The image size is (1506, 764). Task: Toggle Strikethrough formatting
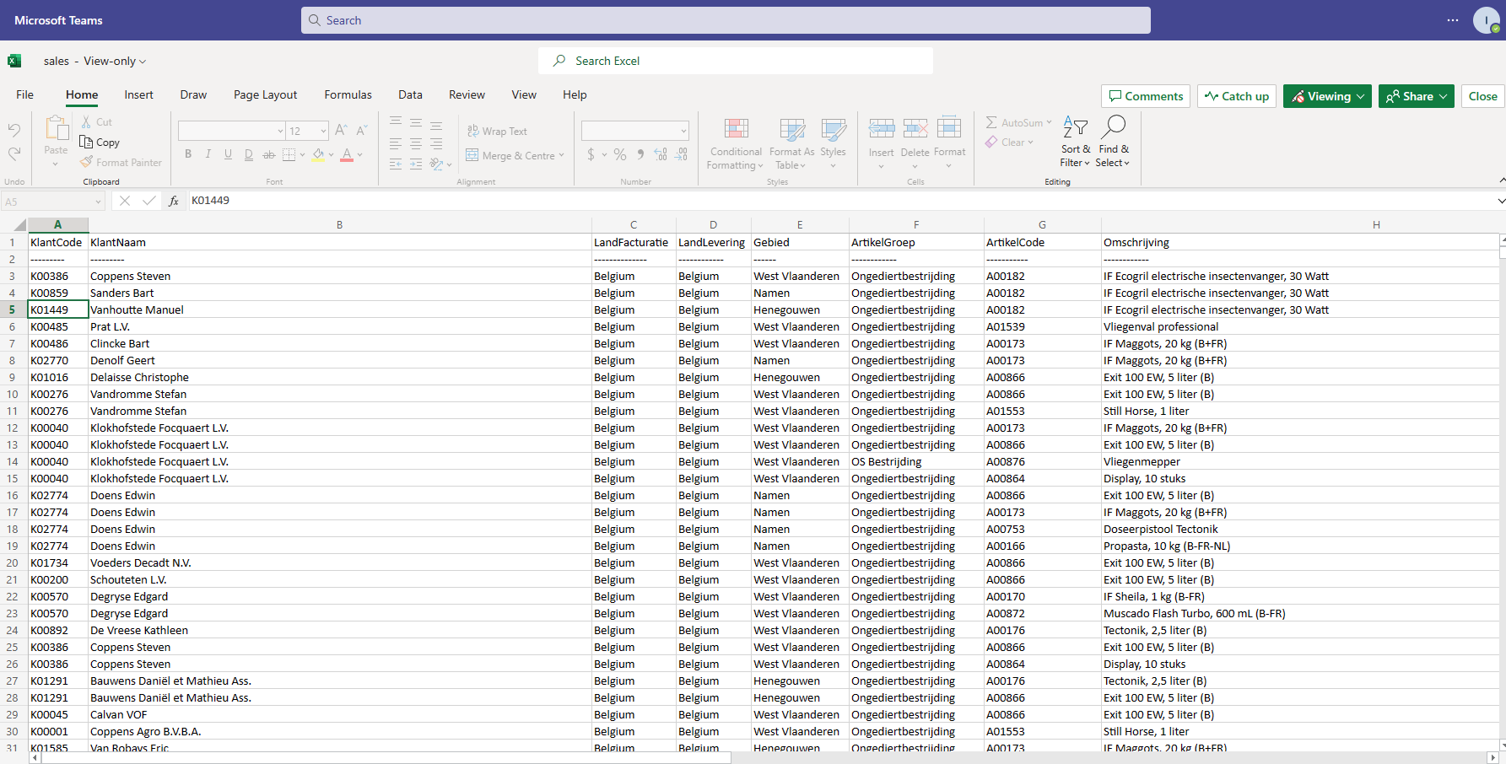click(269, 154)
